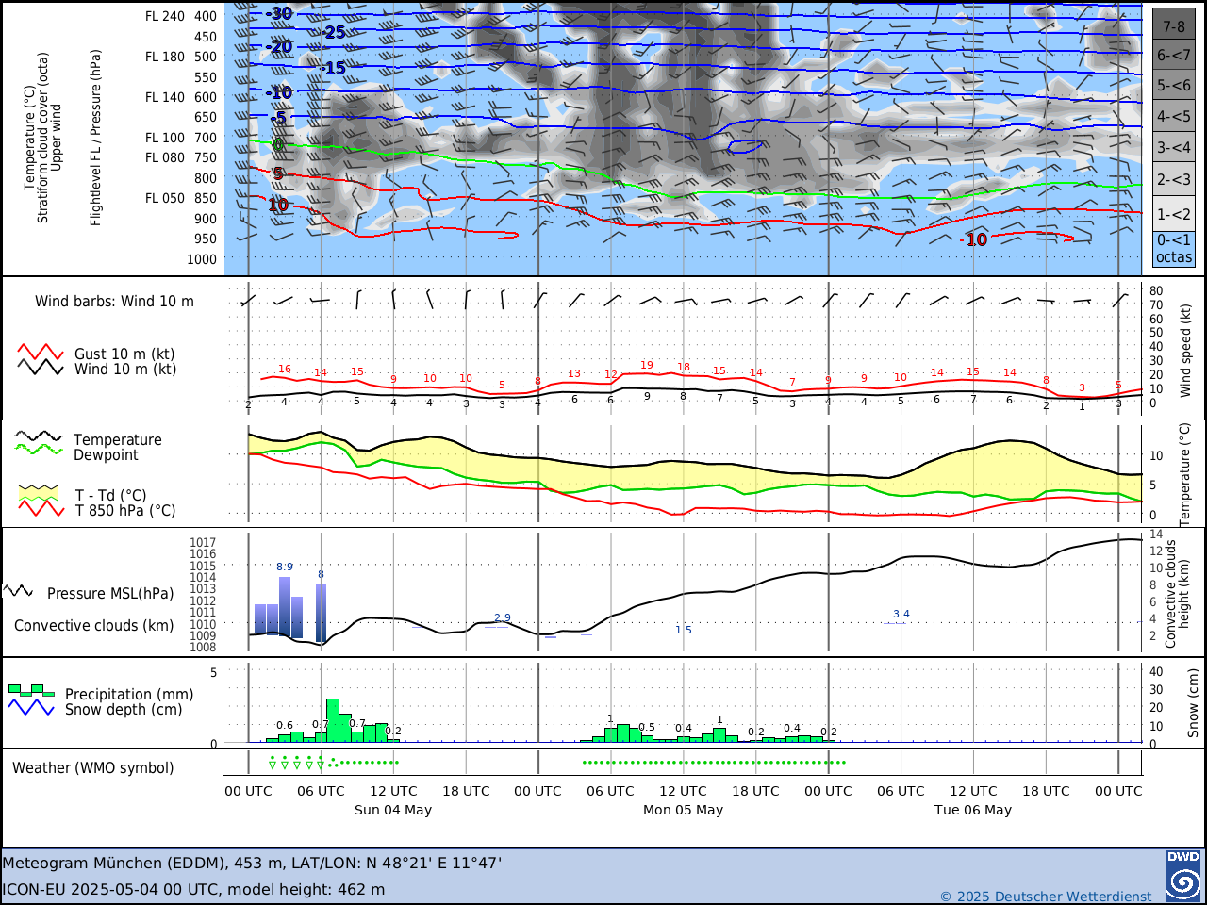The image size is (1207, 905).
Task: Click the FL 050 flight level label
Action: tap(165, 198)
